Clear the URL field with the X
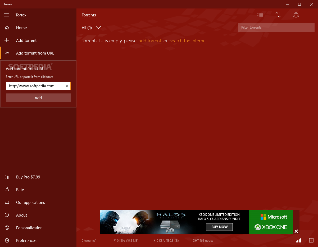The height and width of the screenshot is (247, 318). pyautogui.click(x=67, y=86)
